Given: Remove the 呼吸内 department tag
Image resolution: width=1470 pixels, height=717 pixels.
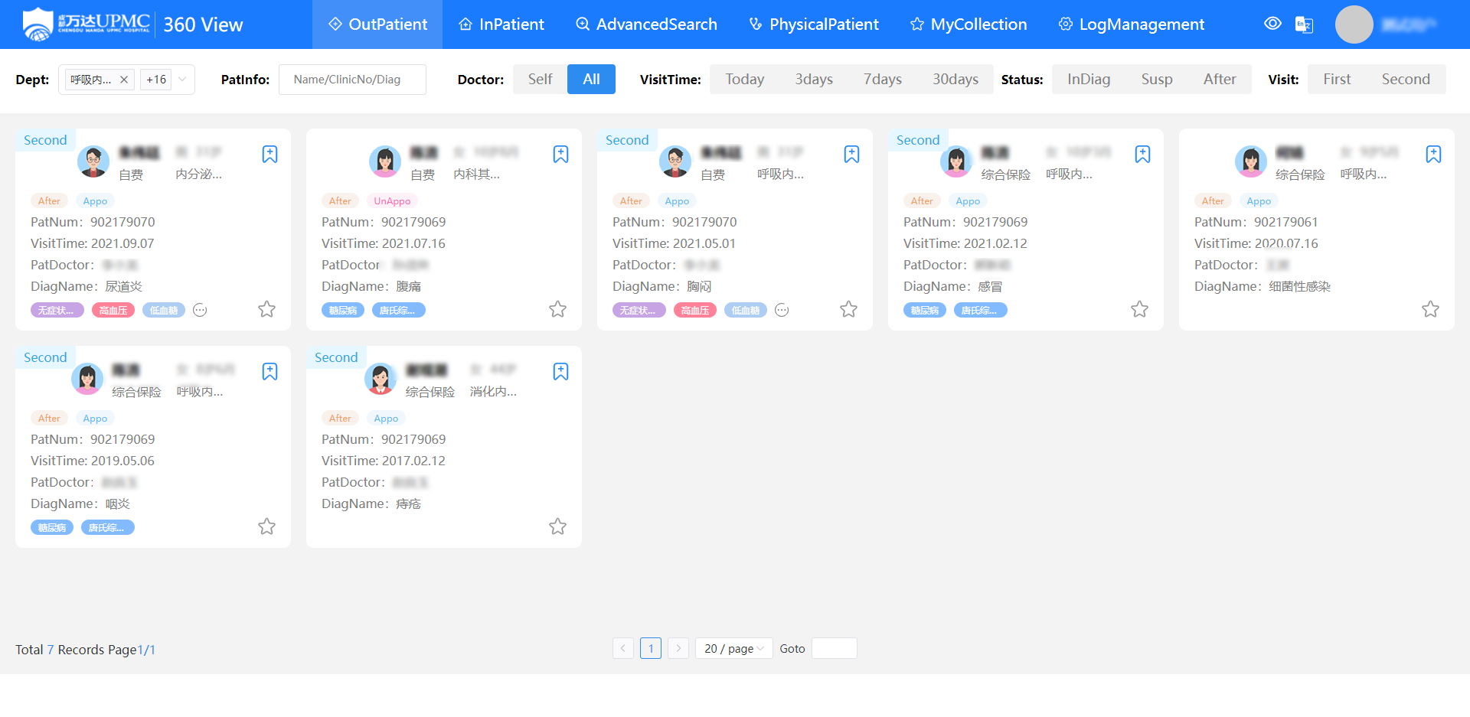Looking at the screenshot, I should [x=124, y=80].
